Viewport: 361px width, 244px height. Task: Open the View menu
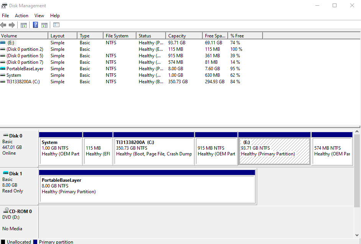39,16
